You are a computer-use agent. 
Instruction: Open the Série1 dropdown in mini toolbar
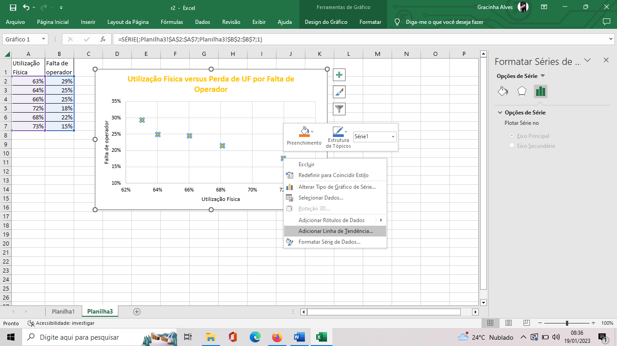[393, 137]
